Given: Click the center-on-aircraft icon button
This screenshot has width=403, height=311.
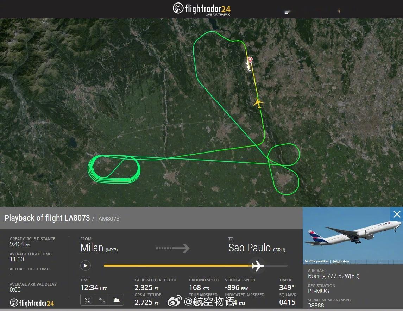Looking at the screenshot, I should (x=88, y=300).
